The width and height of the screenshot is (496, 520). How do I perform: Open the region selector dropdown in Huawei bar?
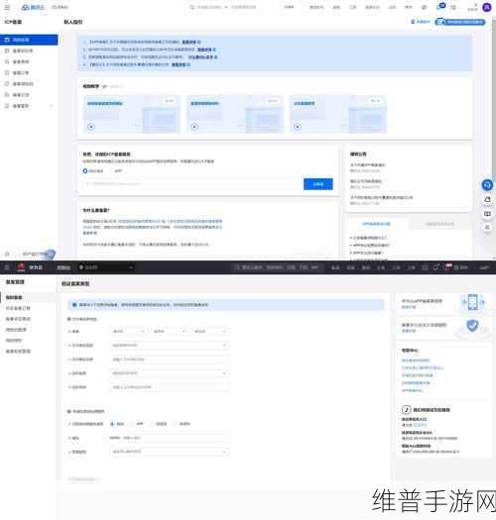(105, 267)
